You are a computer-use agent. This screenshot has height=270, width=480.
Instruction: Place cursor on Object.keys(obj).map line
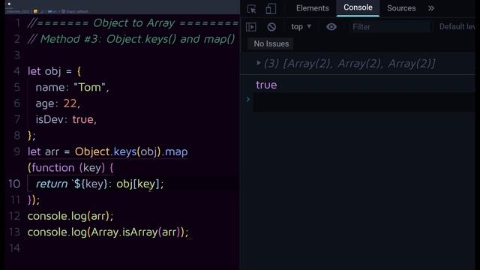click(108, 151)
